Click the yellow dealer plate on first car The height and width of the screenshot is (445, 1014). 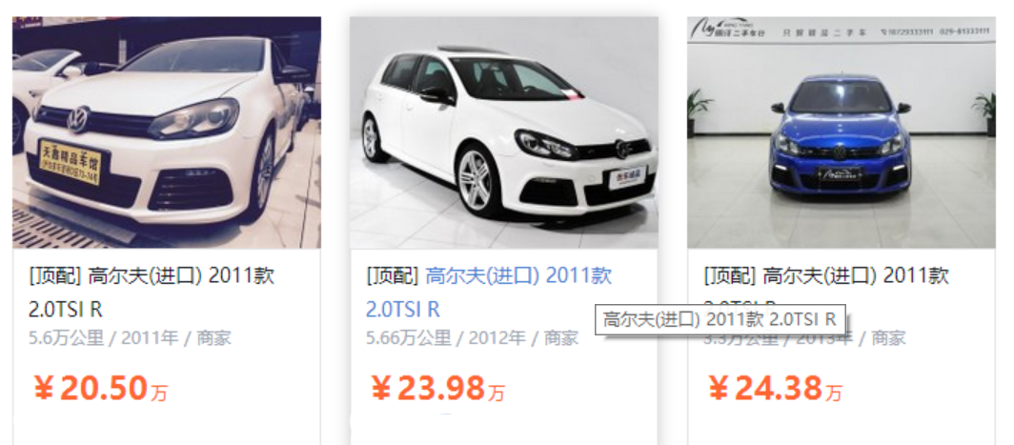[71, 162]
